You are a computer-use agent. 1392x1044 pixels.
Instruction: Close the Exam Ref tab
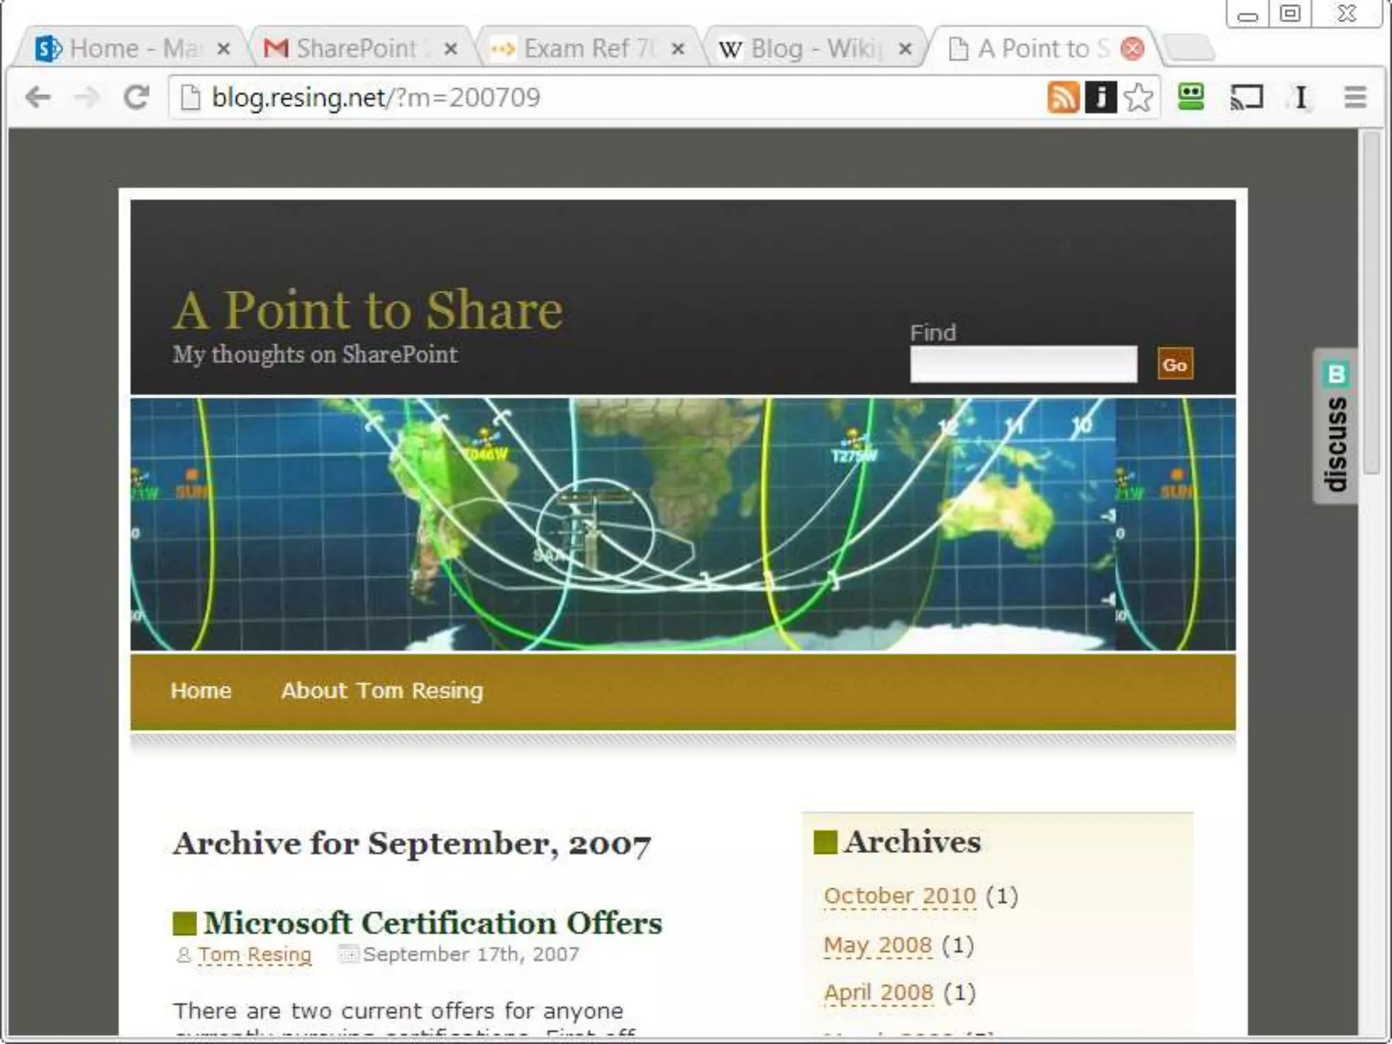(x=678, y=49)
